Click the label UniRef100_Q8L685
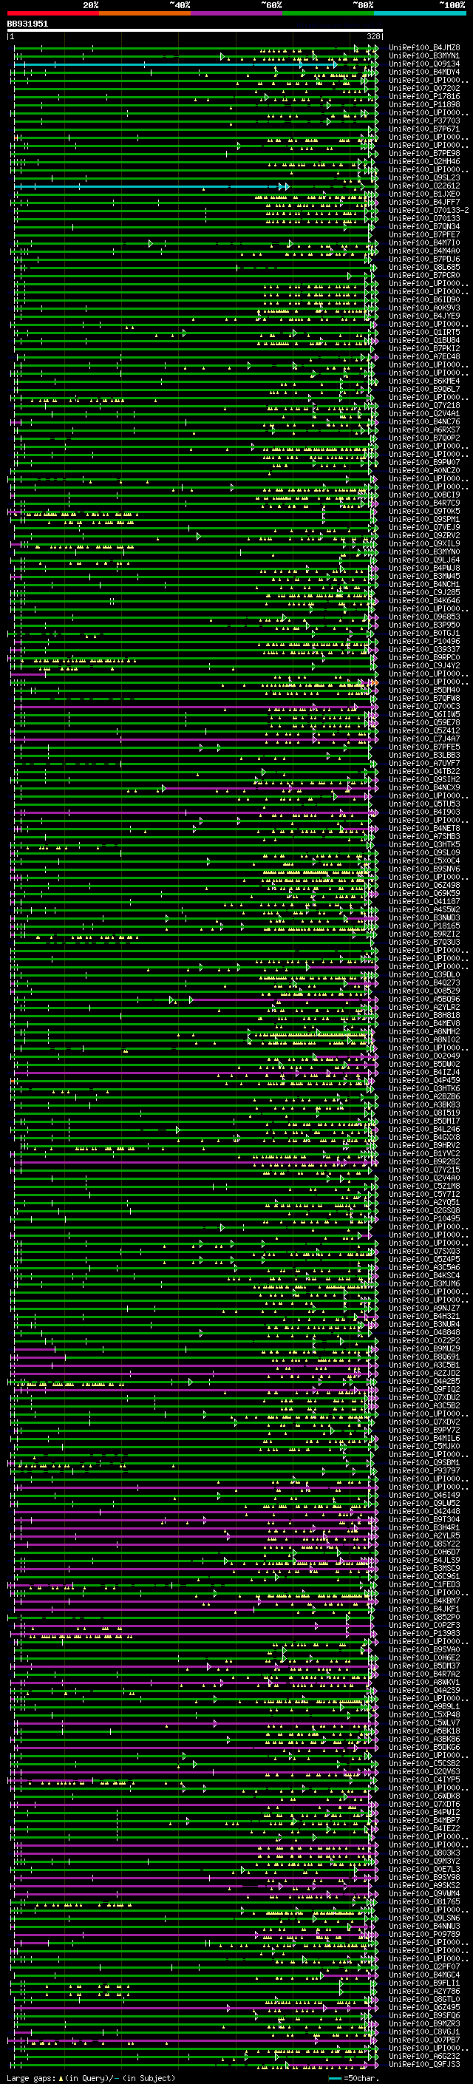473x2084 pixels. [x=424, y=267]
